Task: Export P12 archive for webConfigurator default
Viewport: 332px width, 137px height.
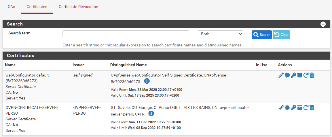Action: tap(299, 75)
